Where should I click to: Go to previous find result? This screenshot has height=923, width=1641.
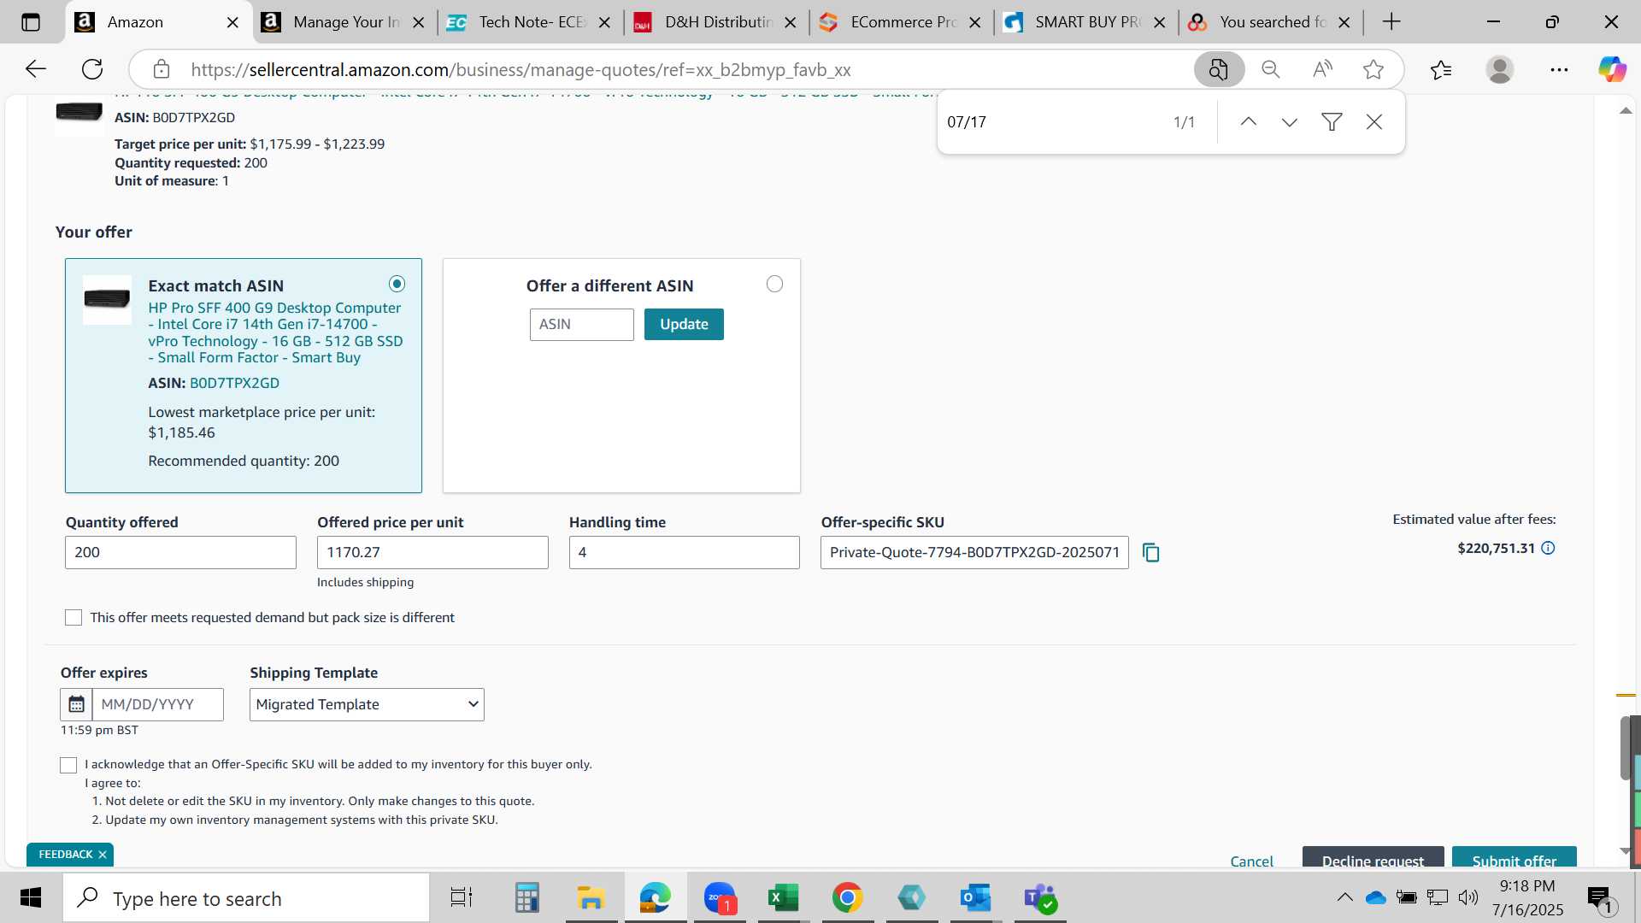1249,122
